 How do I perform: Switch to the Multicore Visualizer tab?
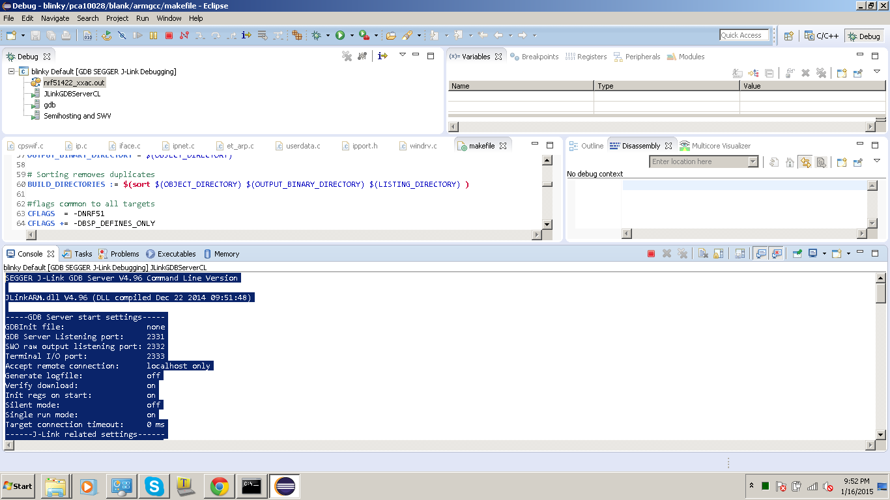pyautogui.click(x=715, y=146)
